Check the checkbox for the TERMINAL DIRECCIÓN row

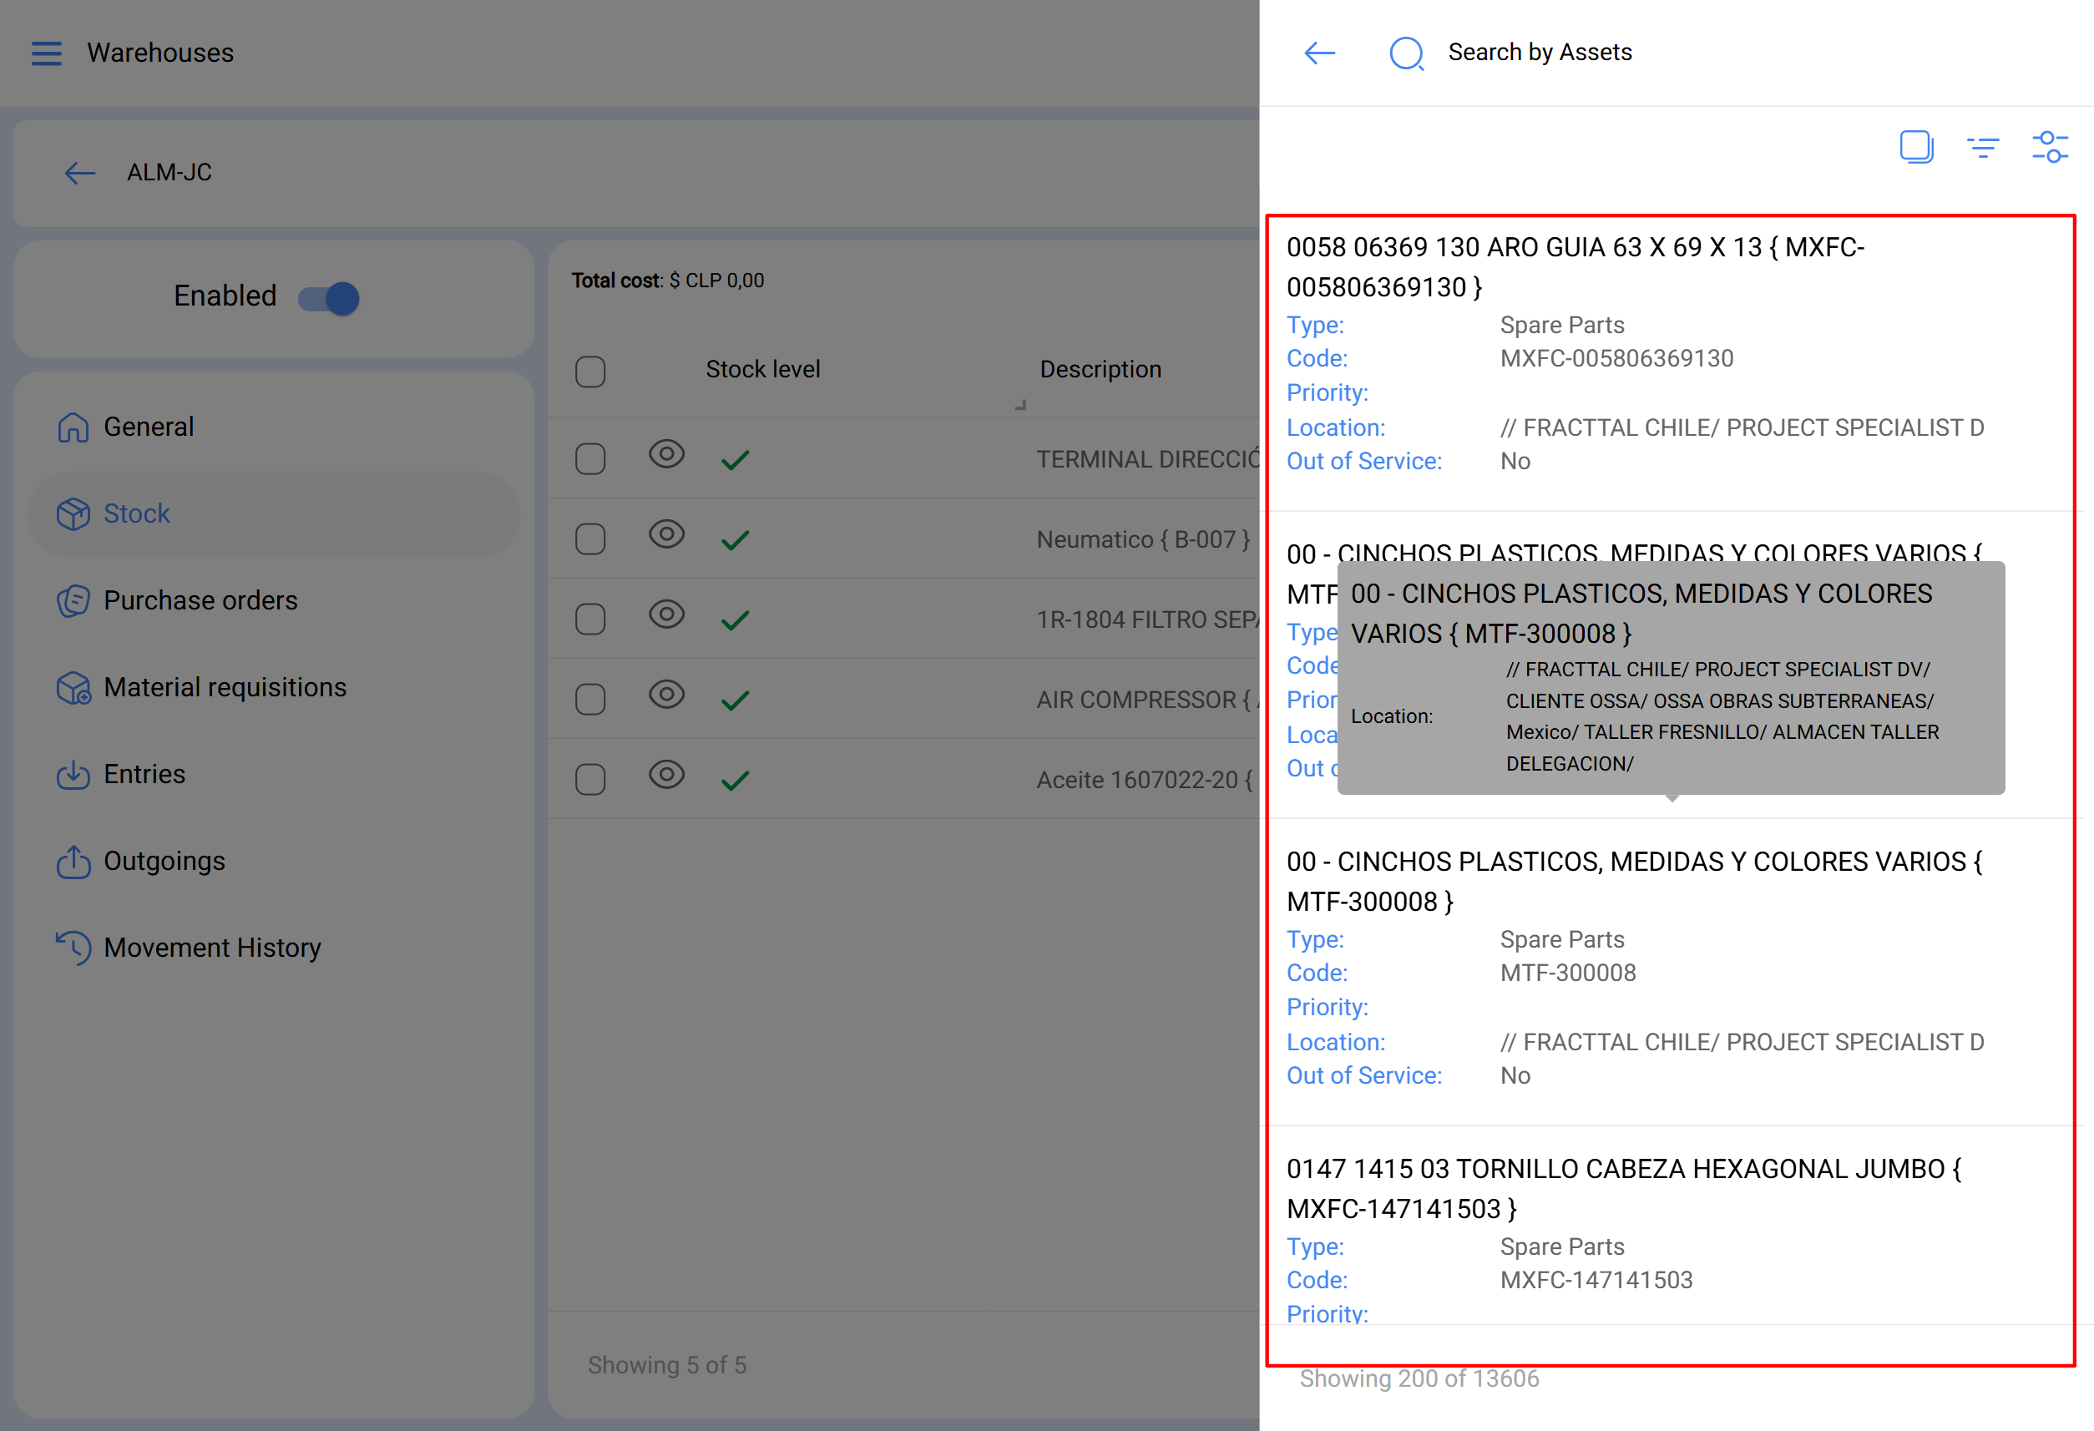590,458
